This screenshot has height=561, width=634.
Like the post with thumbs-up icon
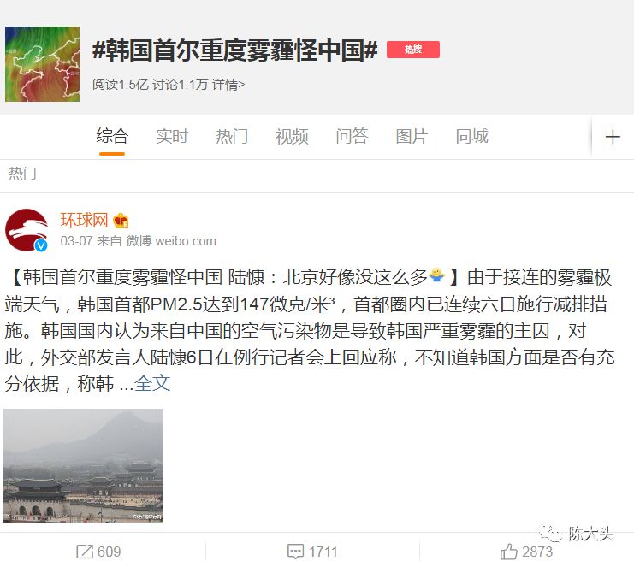coord(509,552)
